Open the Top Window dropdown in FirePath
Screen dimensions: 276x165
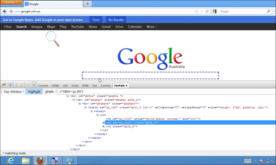14,91
